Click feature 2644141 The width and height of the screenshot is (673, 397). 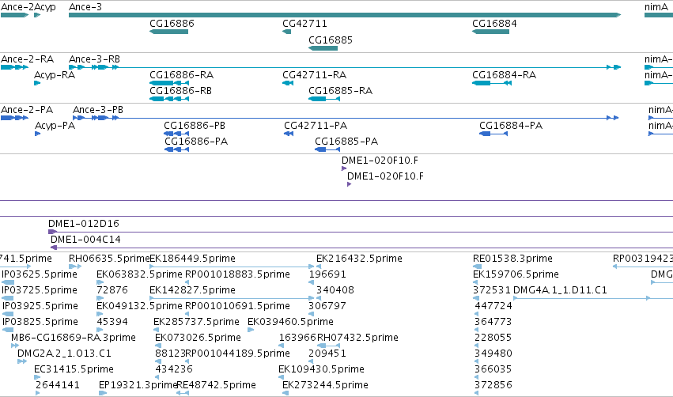pyautogui.click(x=38, y=393)
